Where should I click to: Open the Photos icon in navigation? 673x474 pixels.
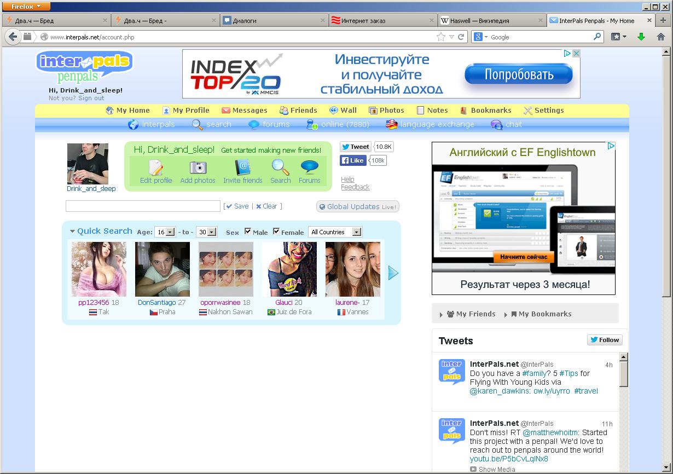373,111
